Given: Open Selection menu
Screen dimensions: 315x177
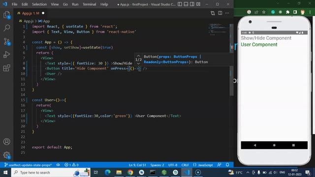Looking at the screenshot, I should click(39, 4).
